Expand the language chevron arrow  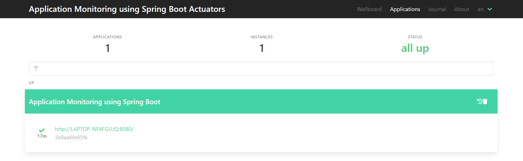[x=490, y=9]
